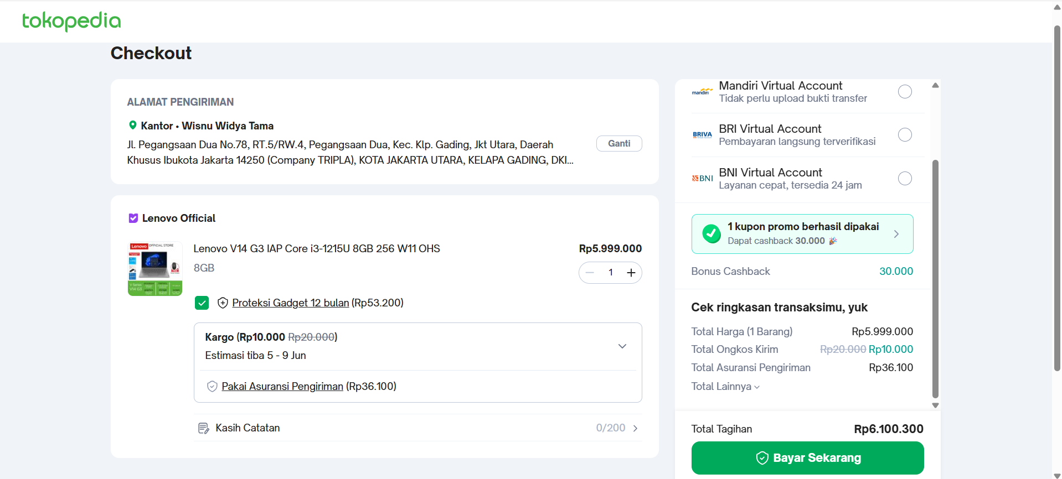
Task: Increase the product quantity with plus
Action: tap(631, 273)
